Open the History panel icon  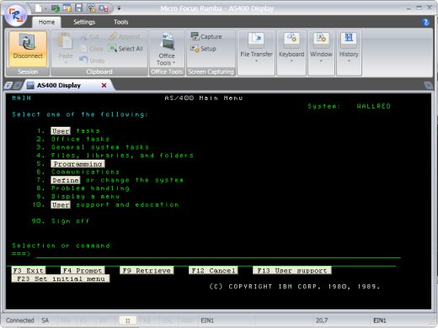coord(349,39)
